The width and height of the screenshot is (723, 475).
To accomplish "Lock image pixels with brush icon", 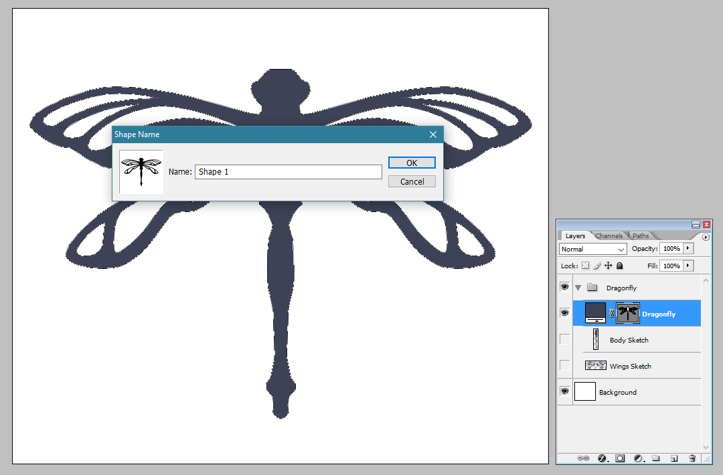I will [597, 266].
